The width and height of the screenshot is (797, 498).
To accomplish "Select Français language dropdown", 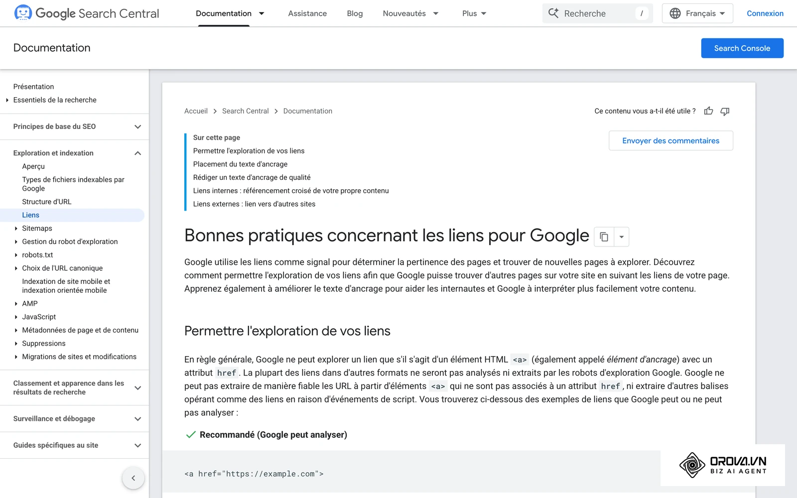I will [x=697, y=13].
